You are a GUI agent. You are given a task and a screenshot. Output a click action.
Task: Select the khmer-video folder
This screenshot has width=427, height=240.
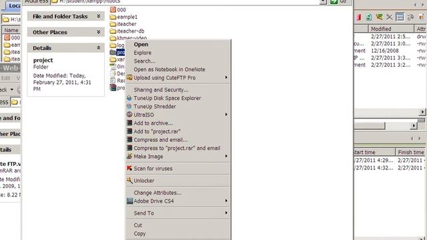coord(128,38)
